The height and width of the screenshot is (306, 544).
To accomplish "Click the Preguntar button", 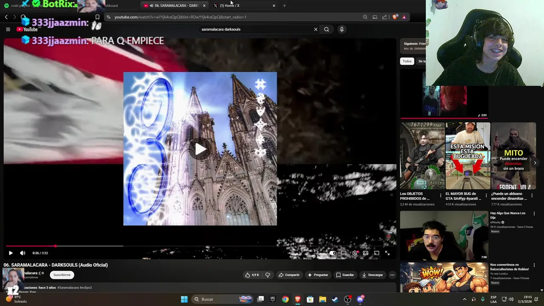I will click(318, 275).
